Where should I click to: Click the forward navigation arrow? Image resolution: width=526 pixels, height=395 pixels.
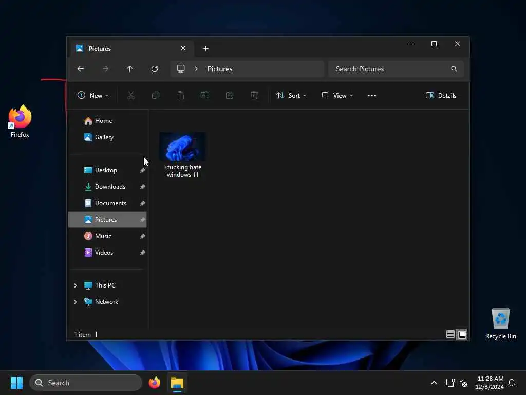point(105,69)
